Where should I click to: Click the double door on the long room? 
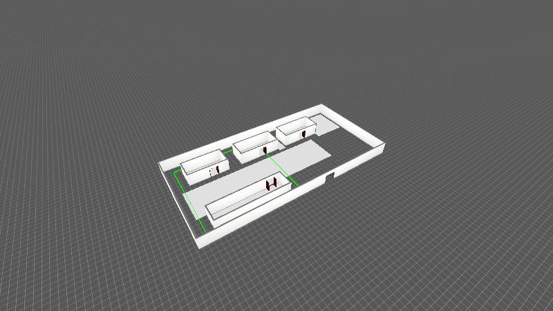click(270, 183)
